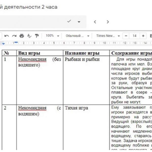152x152 pixels.
Task: Click the redo arrow icon
Action: (14, 36)
